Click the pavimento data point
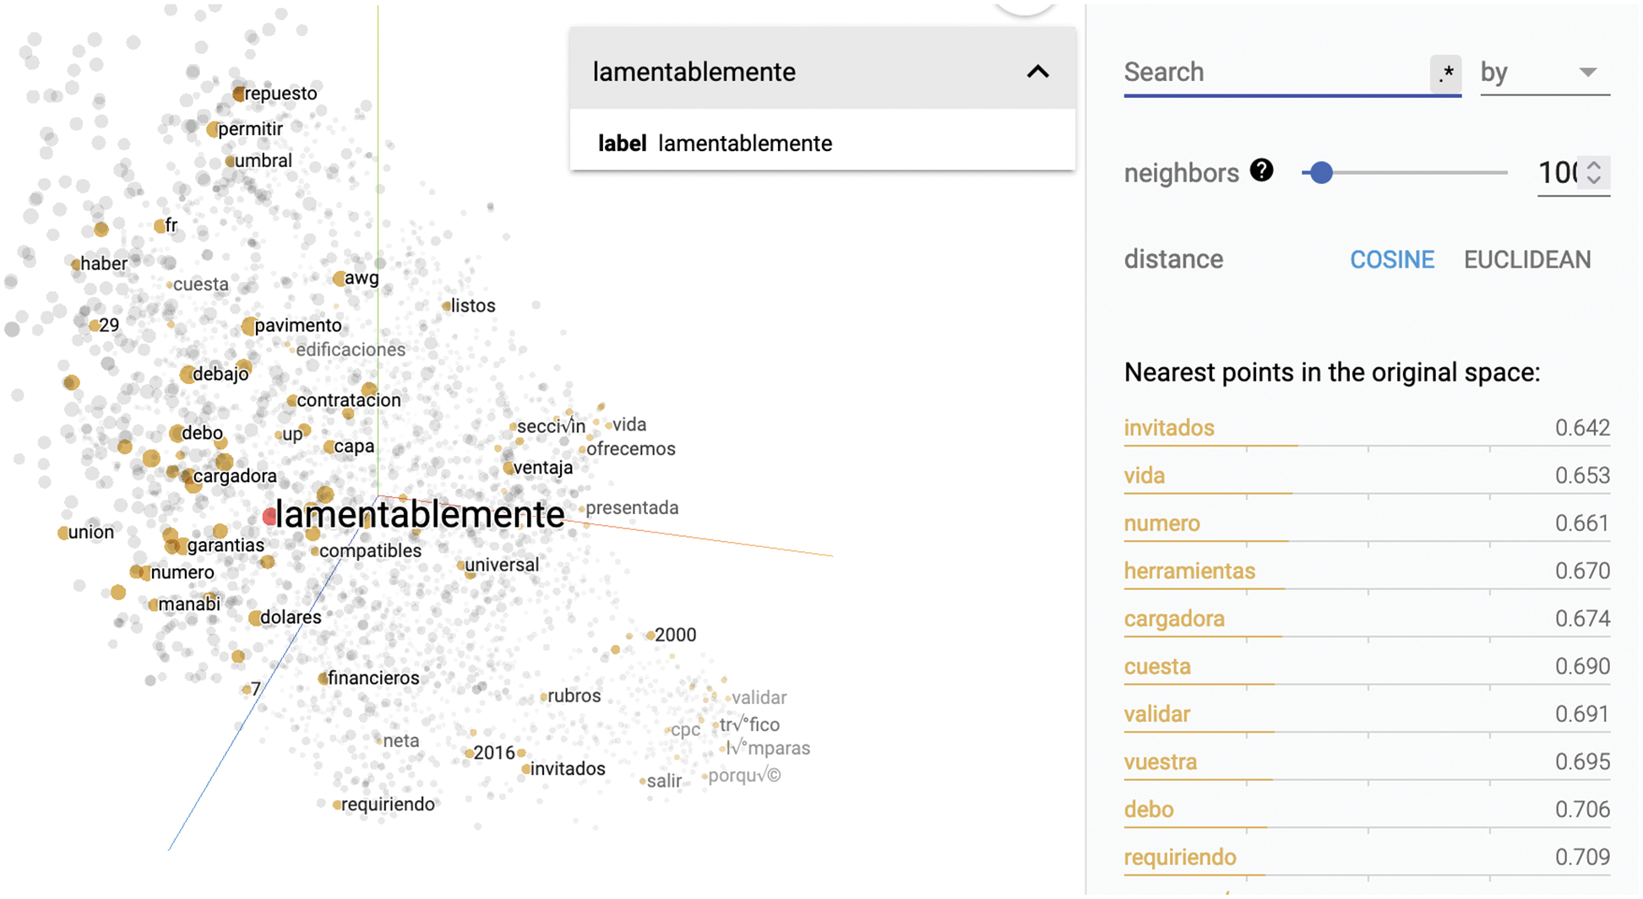The width and height of the screenshot is (1643, 899). coord(249,326)
